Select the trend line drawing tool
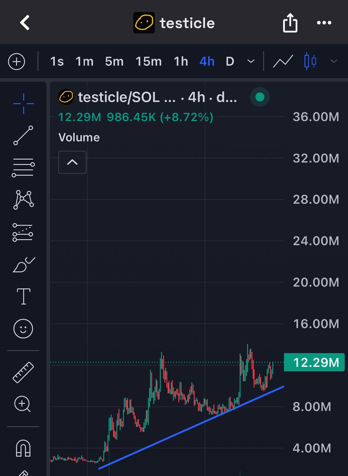The width and height of the screenshot is (348, 476). pyautogui.click(x=23, y=135)
